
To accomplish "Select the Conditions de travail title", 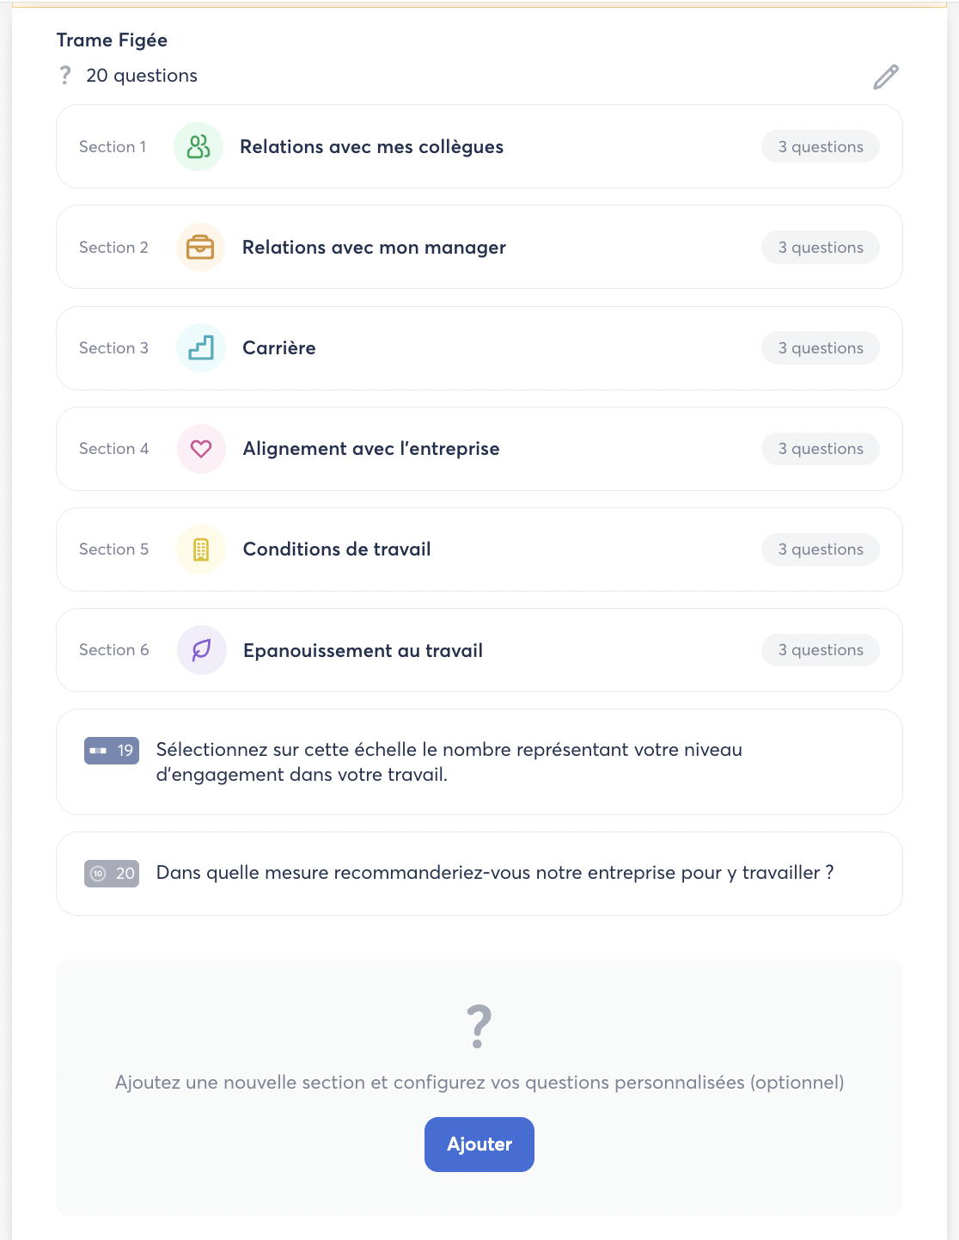I will click(337, 549).
